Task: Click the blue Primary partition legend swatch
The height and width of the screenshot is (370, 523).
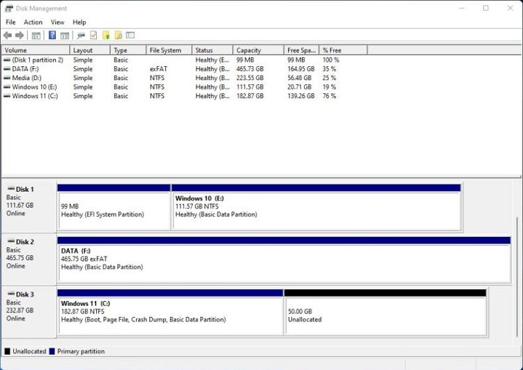Action: pyautogui.click(x=52, y=351)
